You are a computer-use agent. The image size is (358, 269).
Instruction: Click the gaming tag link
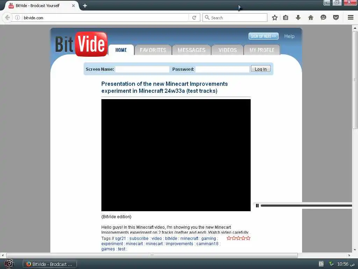click(208, 238)
